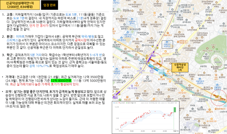Select the 서울공덕초등학교 marker in the dashed box

click(x=167, y=43)
